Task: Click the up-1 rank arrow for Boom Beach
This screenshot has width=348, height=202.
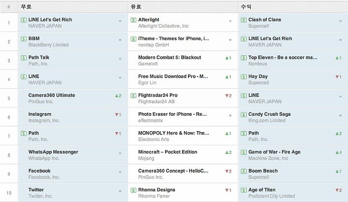Action: [x=338, y=171]
